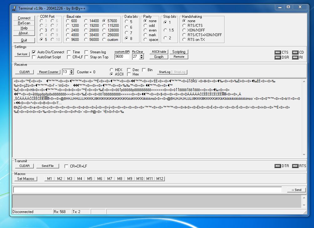The width and height of the screenshot is (314, 228).
Task: Uncheck Auto Dis/Connect option
Action: (34, 52)
